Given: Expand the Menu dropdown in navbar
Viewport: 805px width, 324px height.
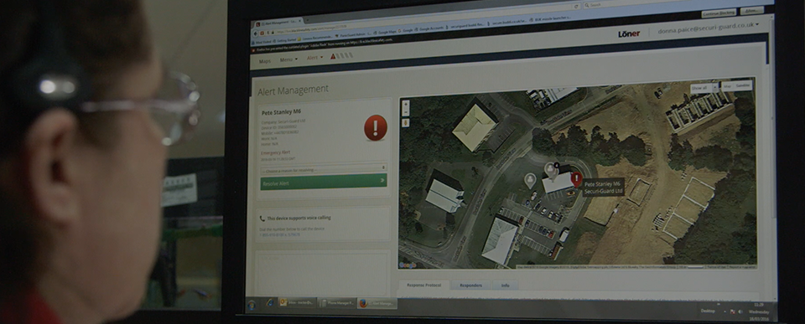Looking at the screenshot, I should (288, 60).
